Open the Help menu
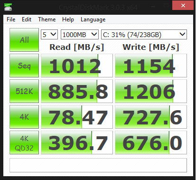Viewport: 196px width, 180px height. pos(68,19)
